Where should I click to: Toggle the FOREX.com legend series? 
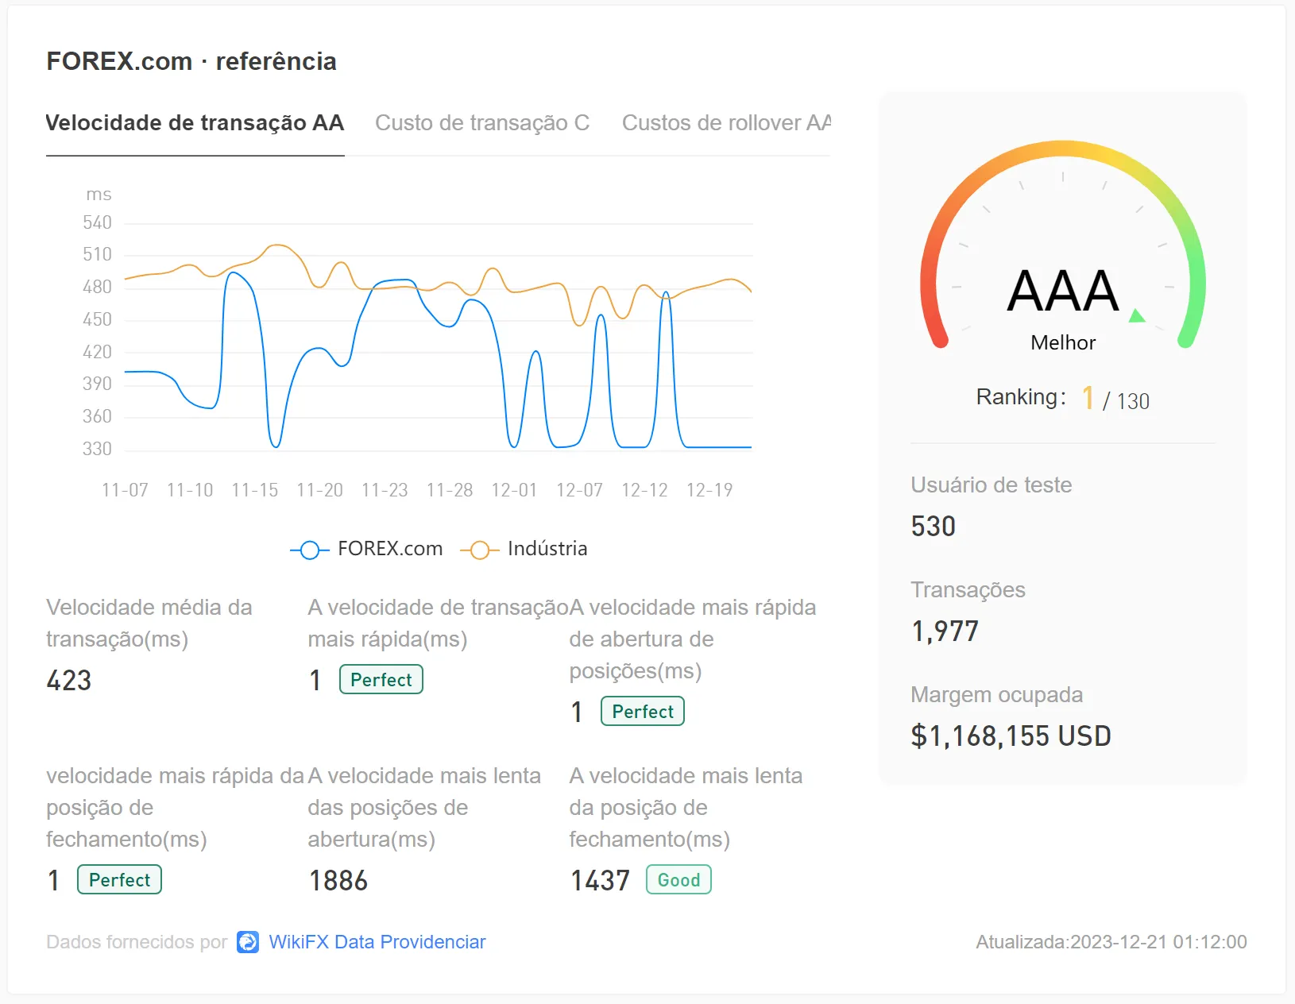366,549
